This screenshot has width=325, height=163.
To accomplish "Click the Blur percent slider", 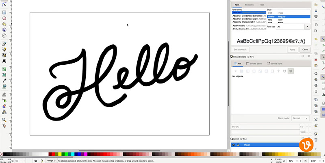I will (265, 127).
